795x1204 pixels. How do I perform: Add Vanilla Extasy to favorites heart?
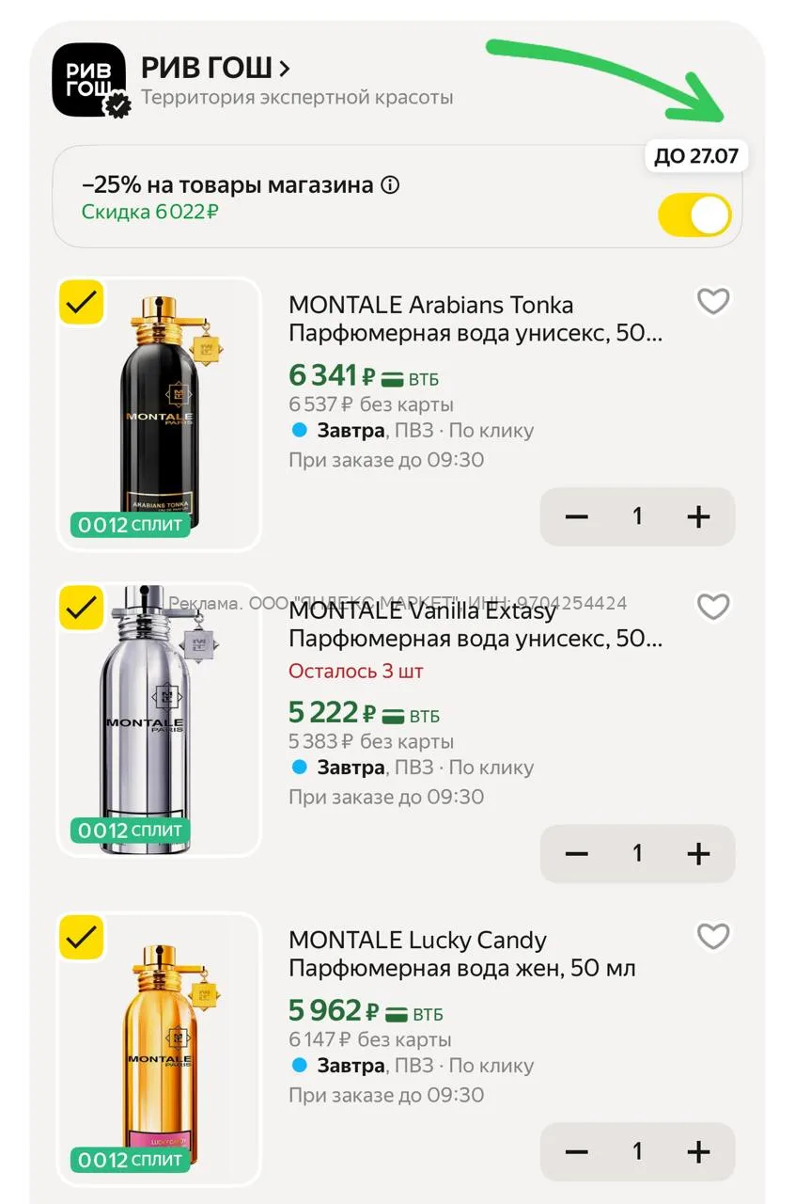point(713,607)
